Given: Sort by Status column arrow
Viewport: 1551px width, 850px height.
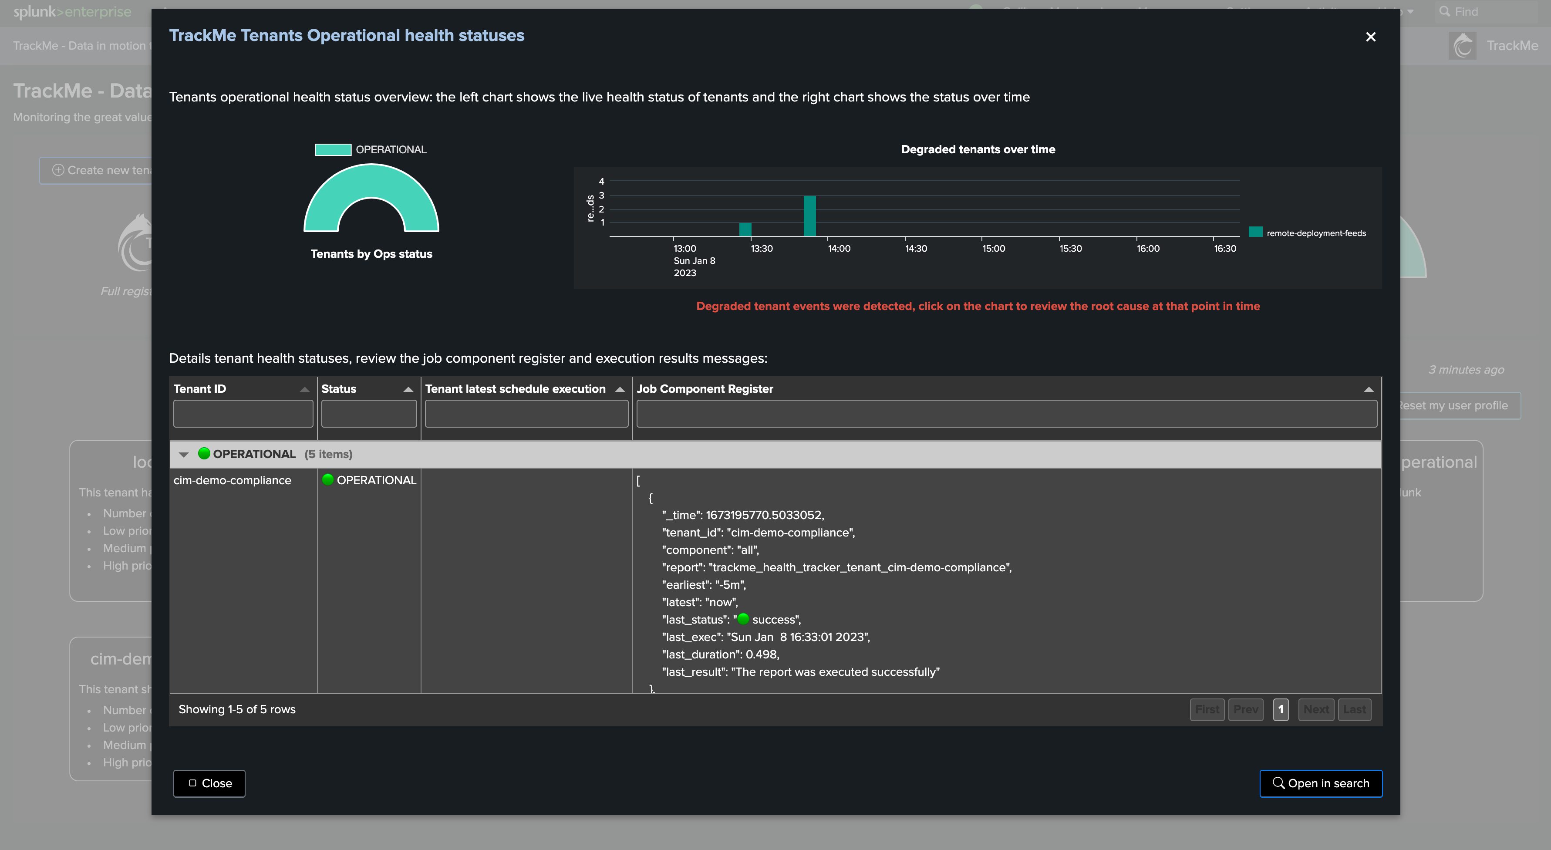Looking at the screenshot, I should [408, 389].
